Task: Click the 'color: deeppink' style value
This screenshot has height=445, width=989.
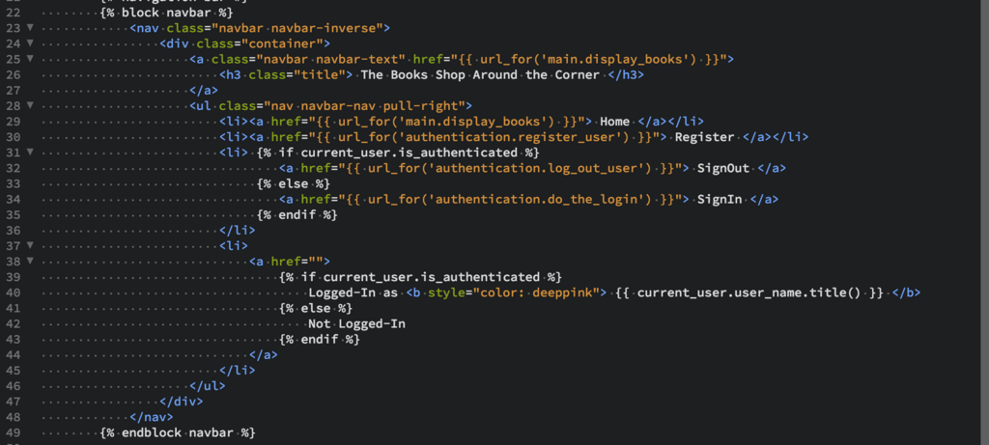Action: click(x=537, y=292)
